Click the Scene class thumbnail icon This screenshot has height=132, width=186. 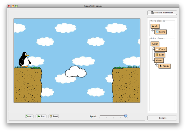point(157,32)
